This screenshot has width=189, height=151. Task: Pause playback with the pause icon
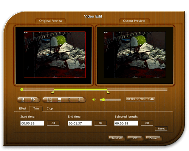pos(23,100)
